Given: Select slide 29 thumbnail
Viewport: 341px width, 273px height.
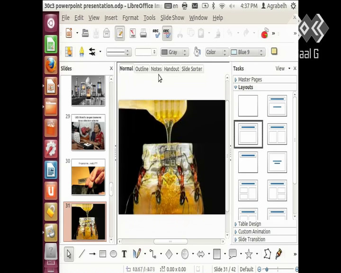Looking at the screenshot, I should 88,132.
